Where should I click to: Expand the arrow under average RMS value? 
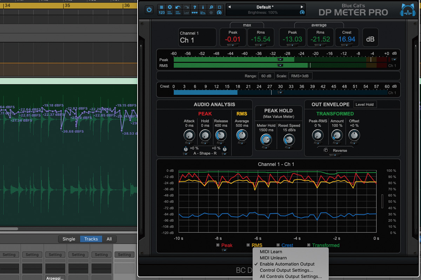(320, 45)
